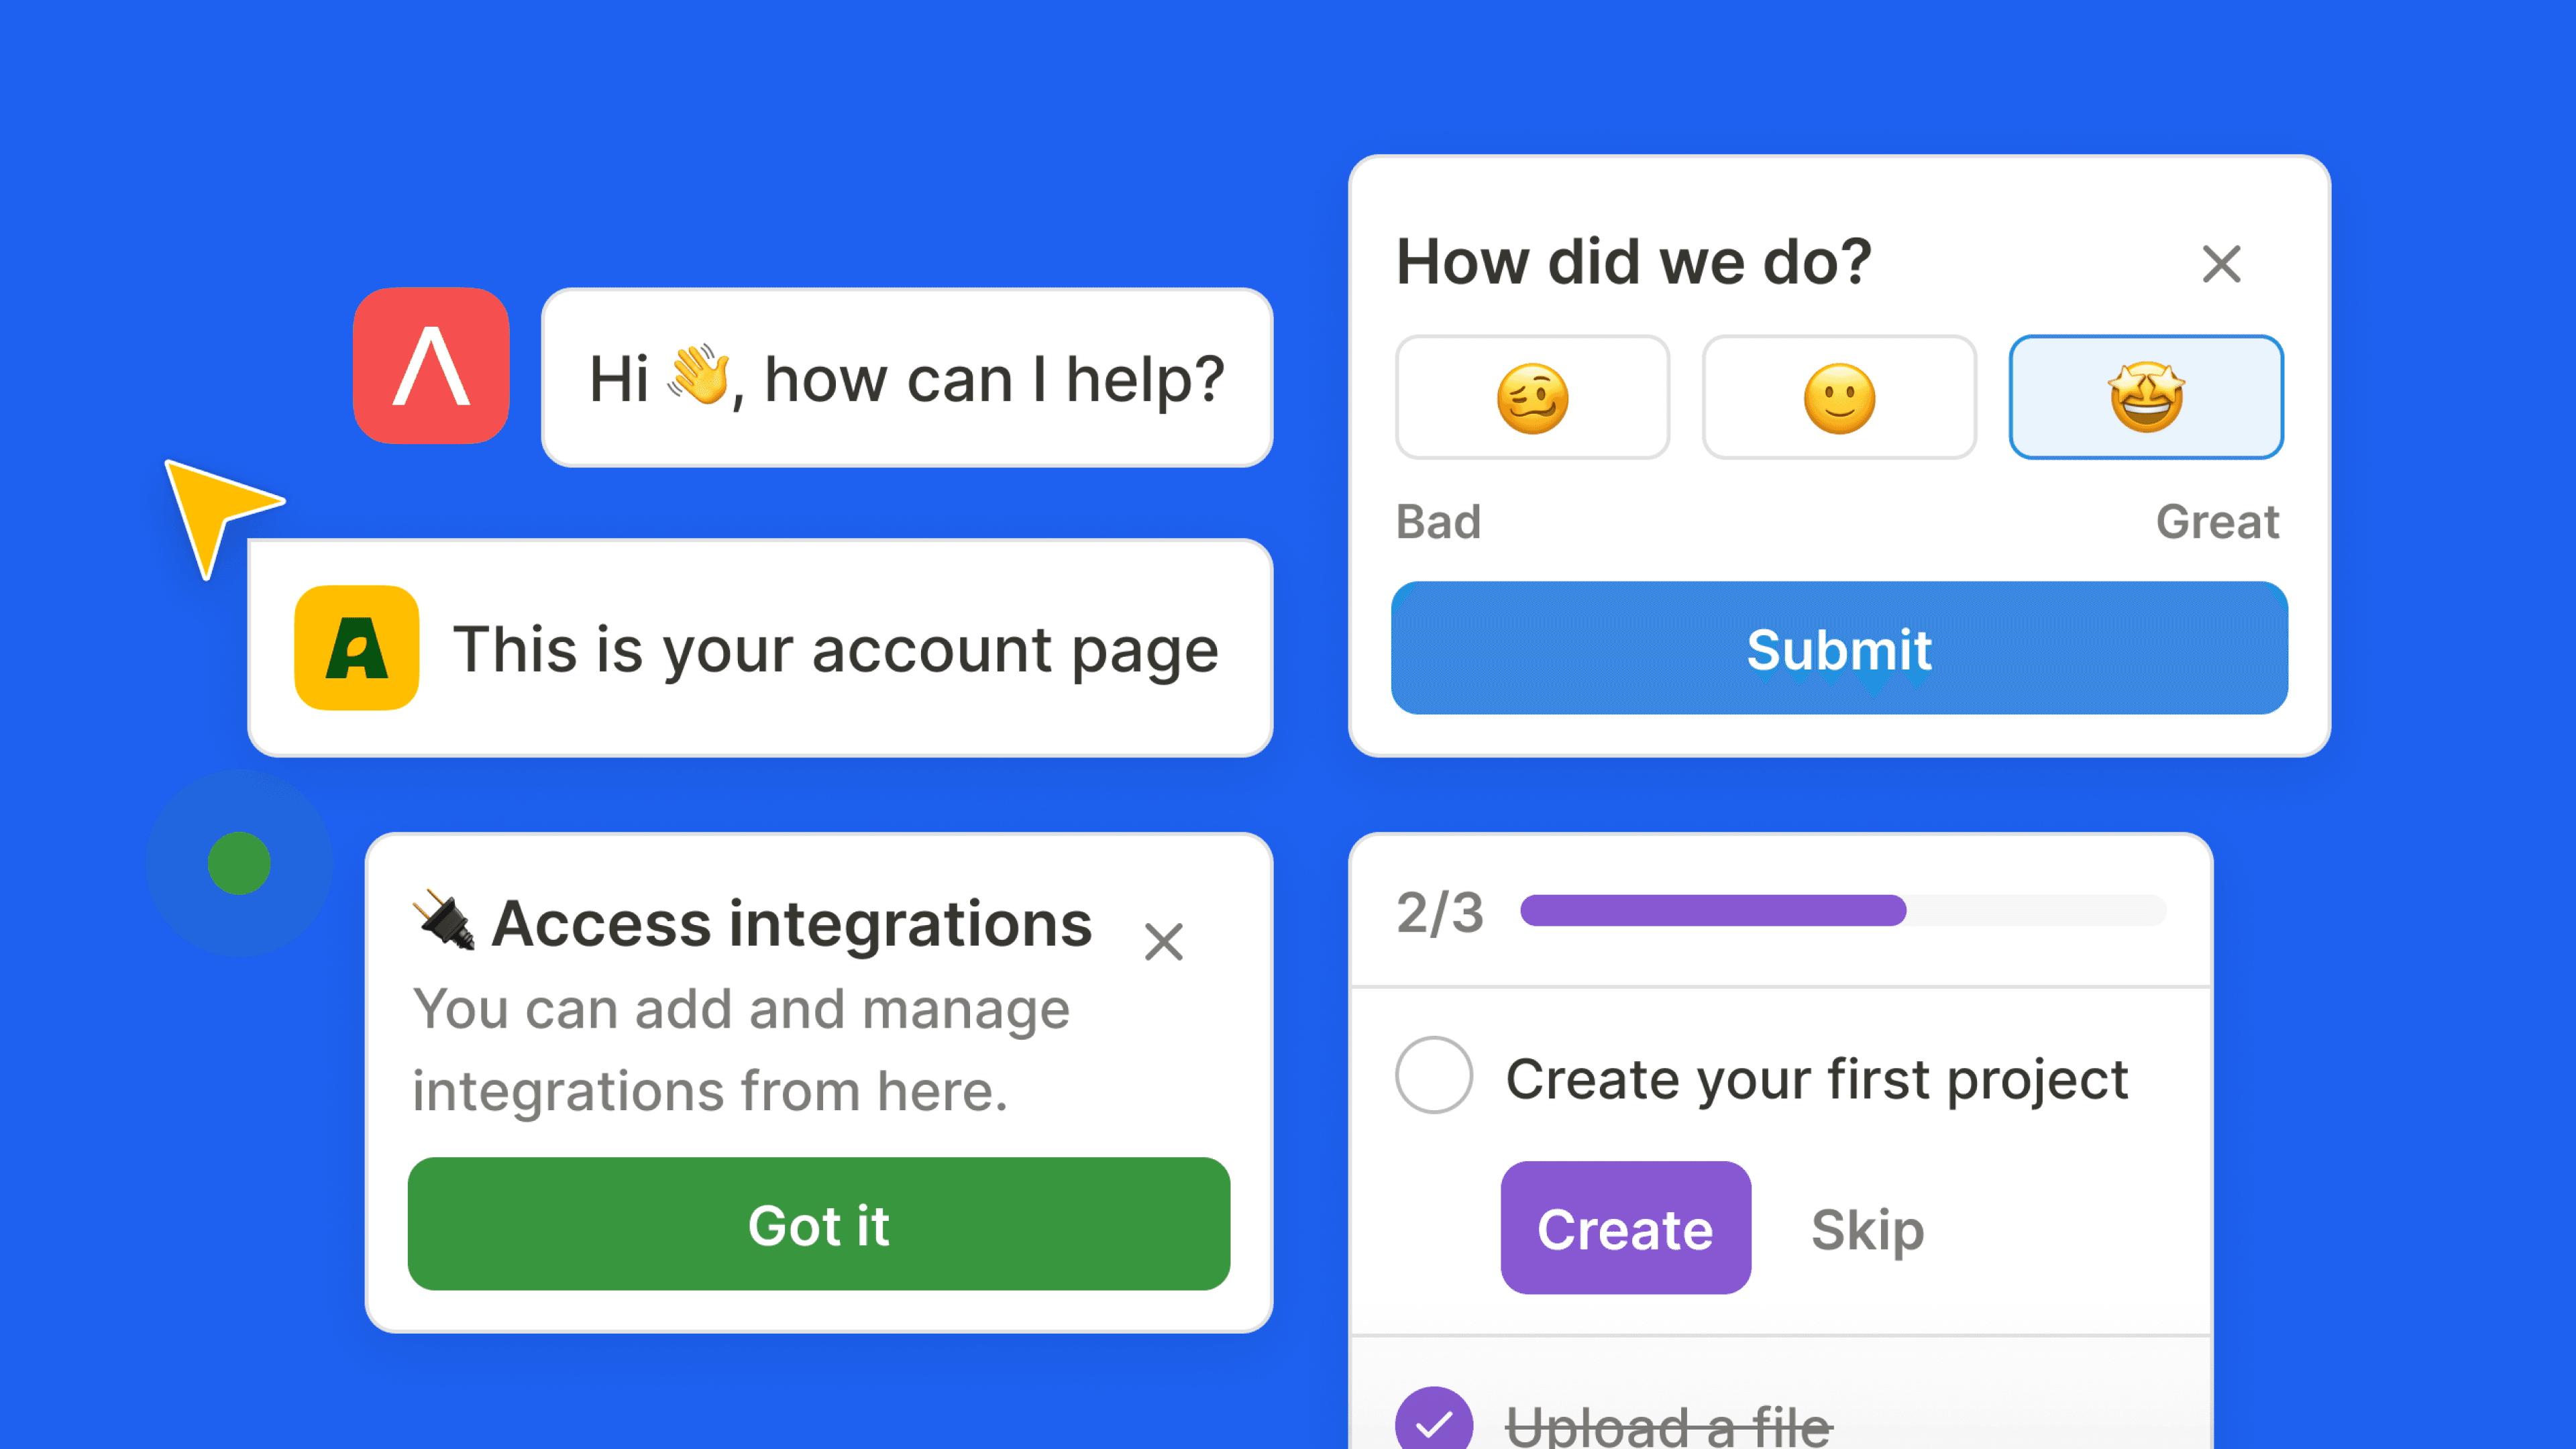Click the 2/3 progress counter

[x=1439, y=912]
